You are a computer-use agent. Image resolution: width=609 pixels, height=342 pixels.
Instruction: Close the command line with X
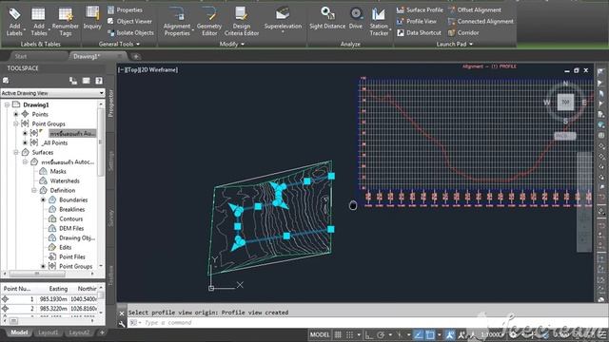pos(122,313)
